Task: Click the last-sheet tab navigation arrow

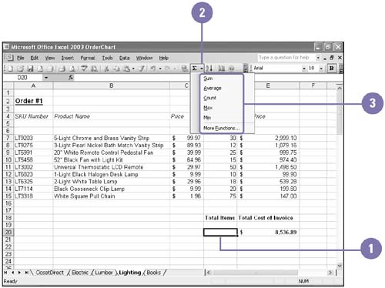Action: (x=26, y=273)
